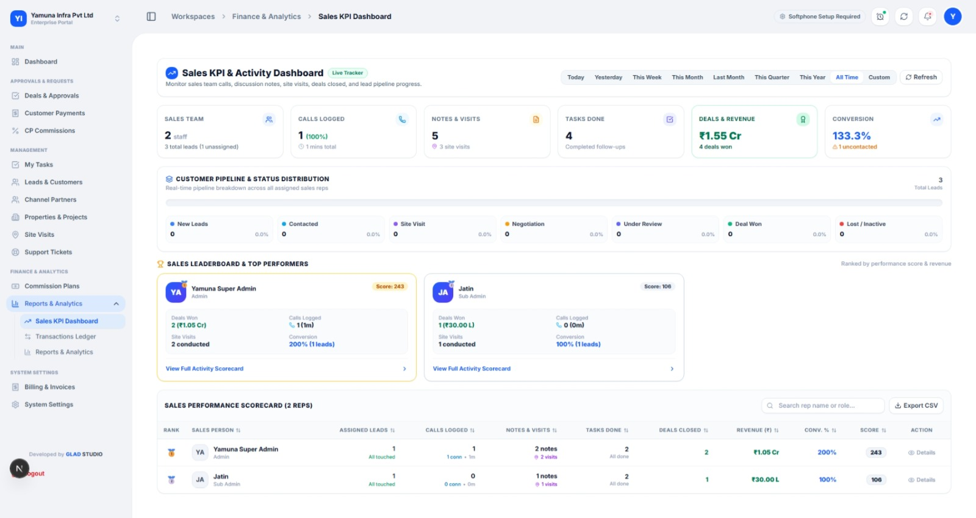This screenshot has height=518, width=976.
Task: Click the N badge near Logout
Action: (20, 469)
